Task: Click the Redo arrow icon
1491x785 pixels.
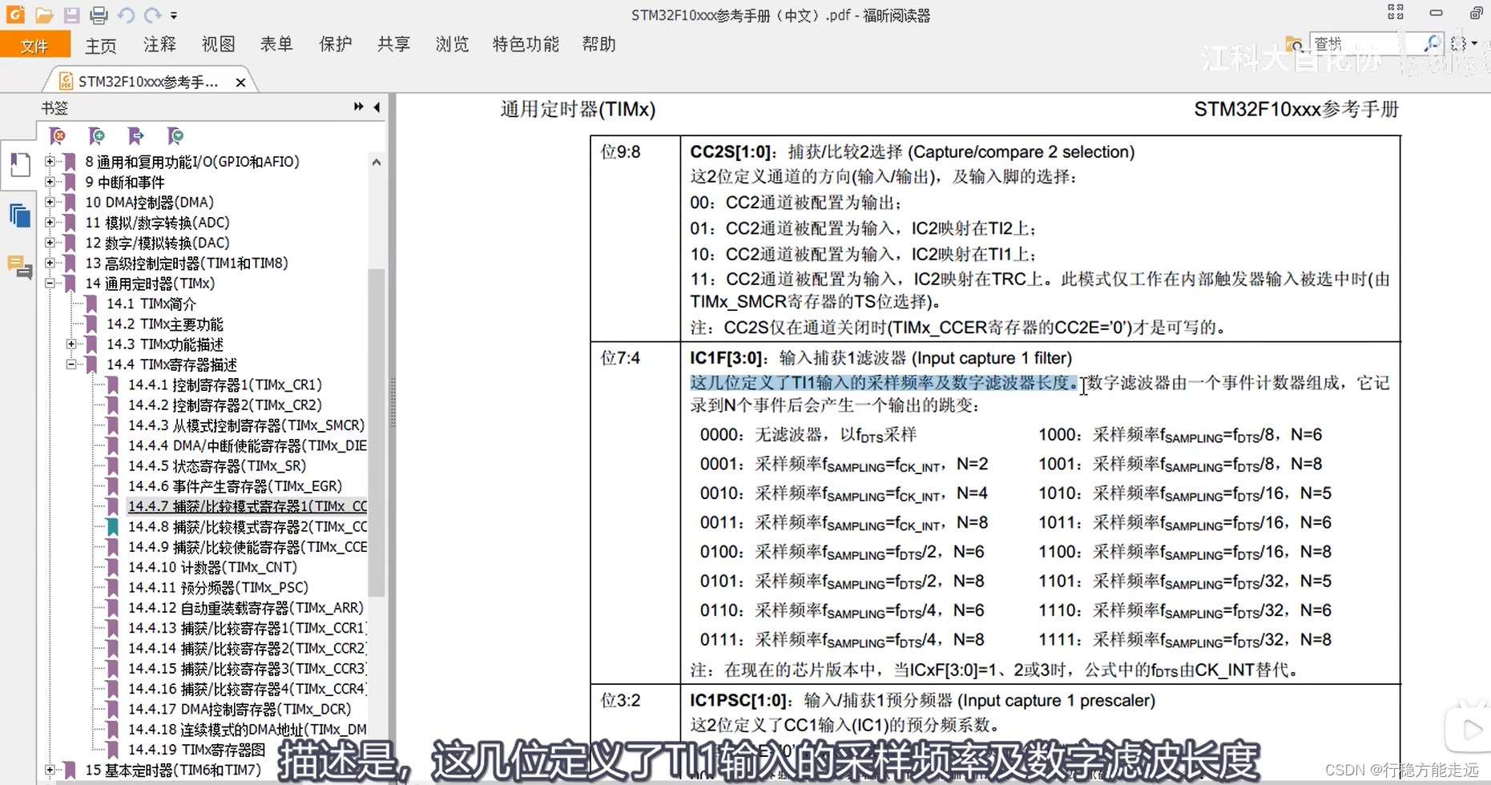Action: 152,14
